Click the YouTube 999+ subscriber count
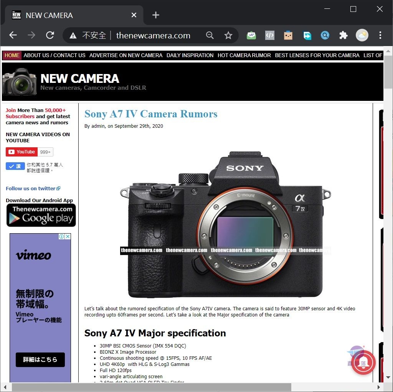 (x=45, y=152)
